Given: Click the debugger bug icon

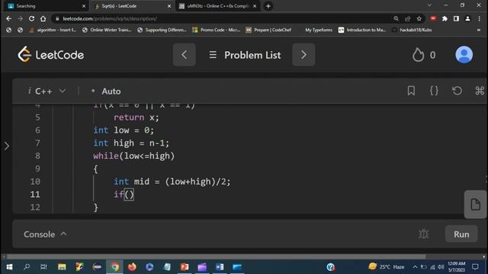Looking at the screenshot, I should tap(424, 234).
